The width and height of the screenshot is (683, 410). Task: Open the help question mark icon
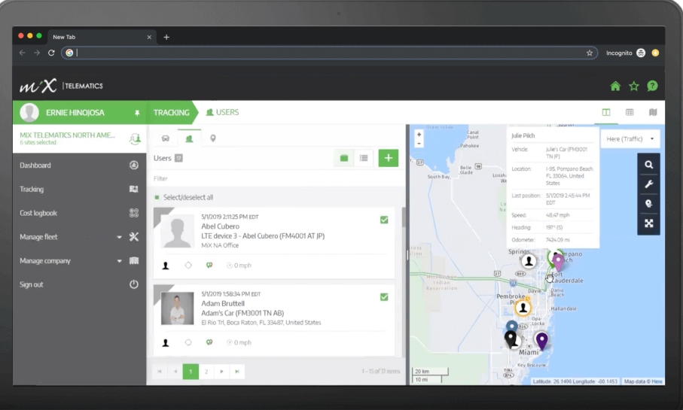tap(652, 87)
